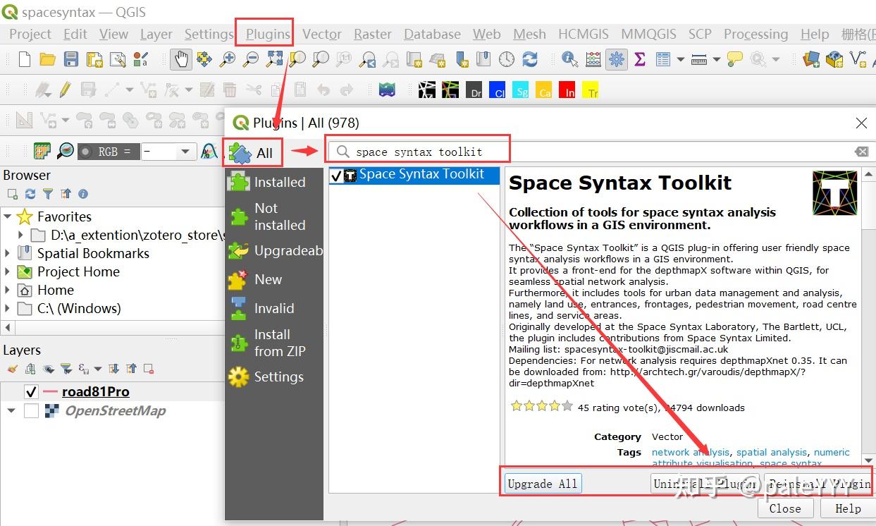Expand the OpenStreetMap layer entry
Screen dimensions: 876x526
(x=10, y=410)
